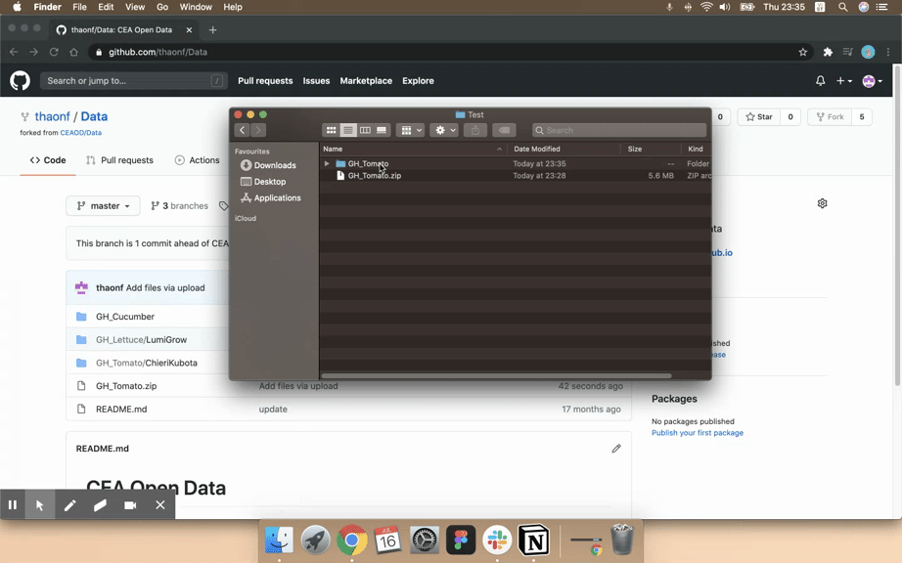Viewport: 902px width, 563px height.
Task: Open Finder action gear dropdown
Action: 444,130
